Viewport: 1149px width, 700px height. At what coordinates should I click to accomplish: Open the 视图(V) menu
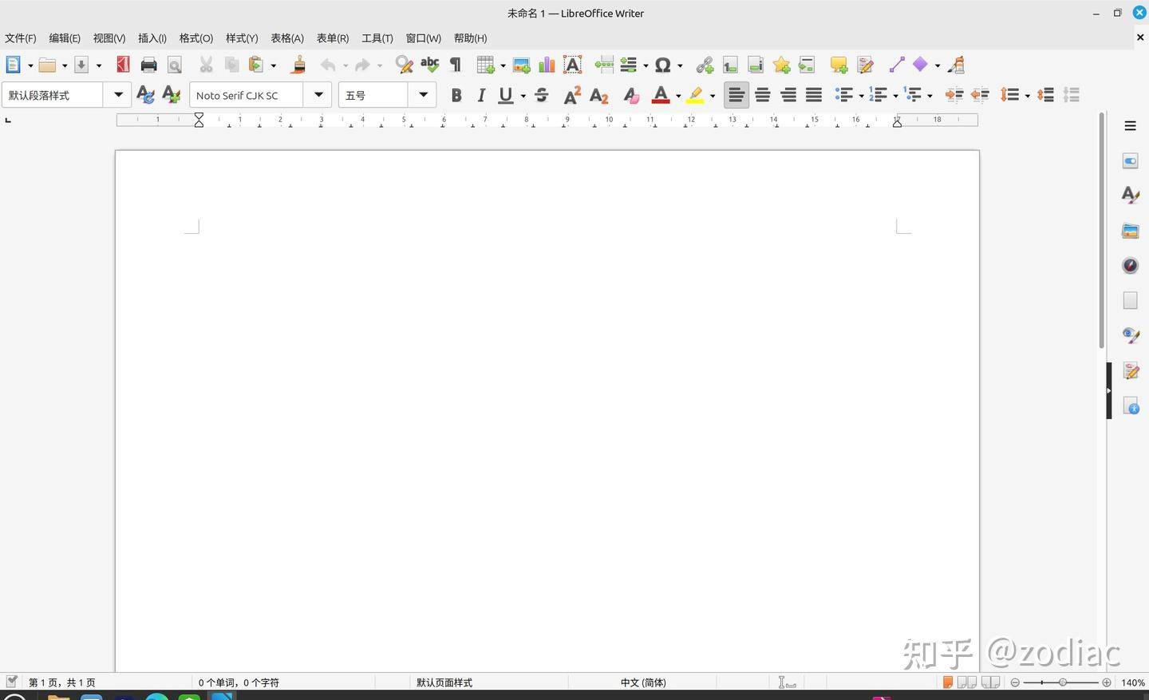109,38
